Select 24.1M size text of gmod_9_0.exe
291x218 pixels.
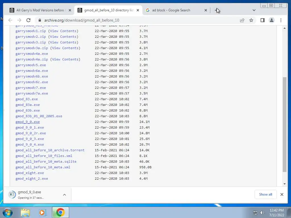[x=144, y=122]
